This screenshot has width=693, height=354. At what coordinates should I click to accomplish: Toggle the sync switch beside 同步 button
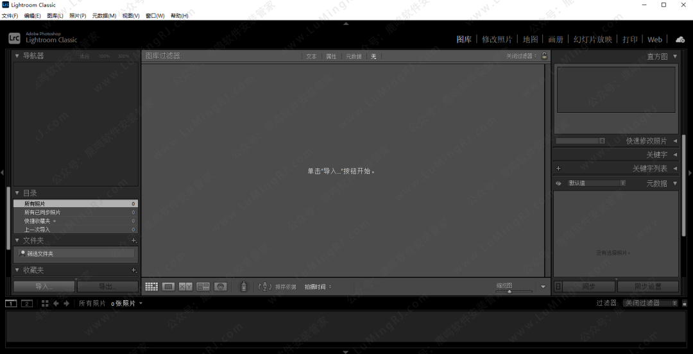[558, 287]
